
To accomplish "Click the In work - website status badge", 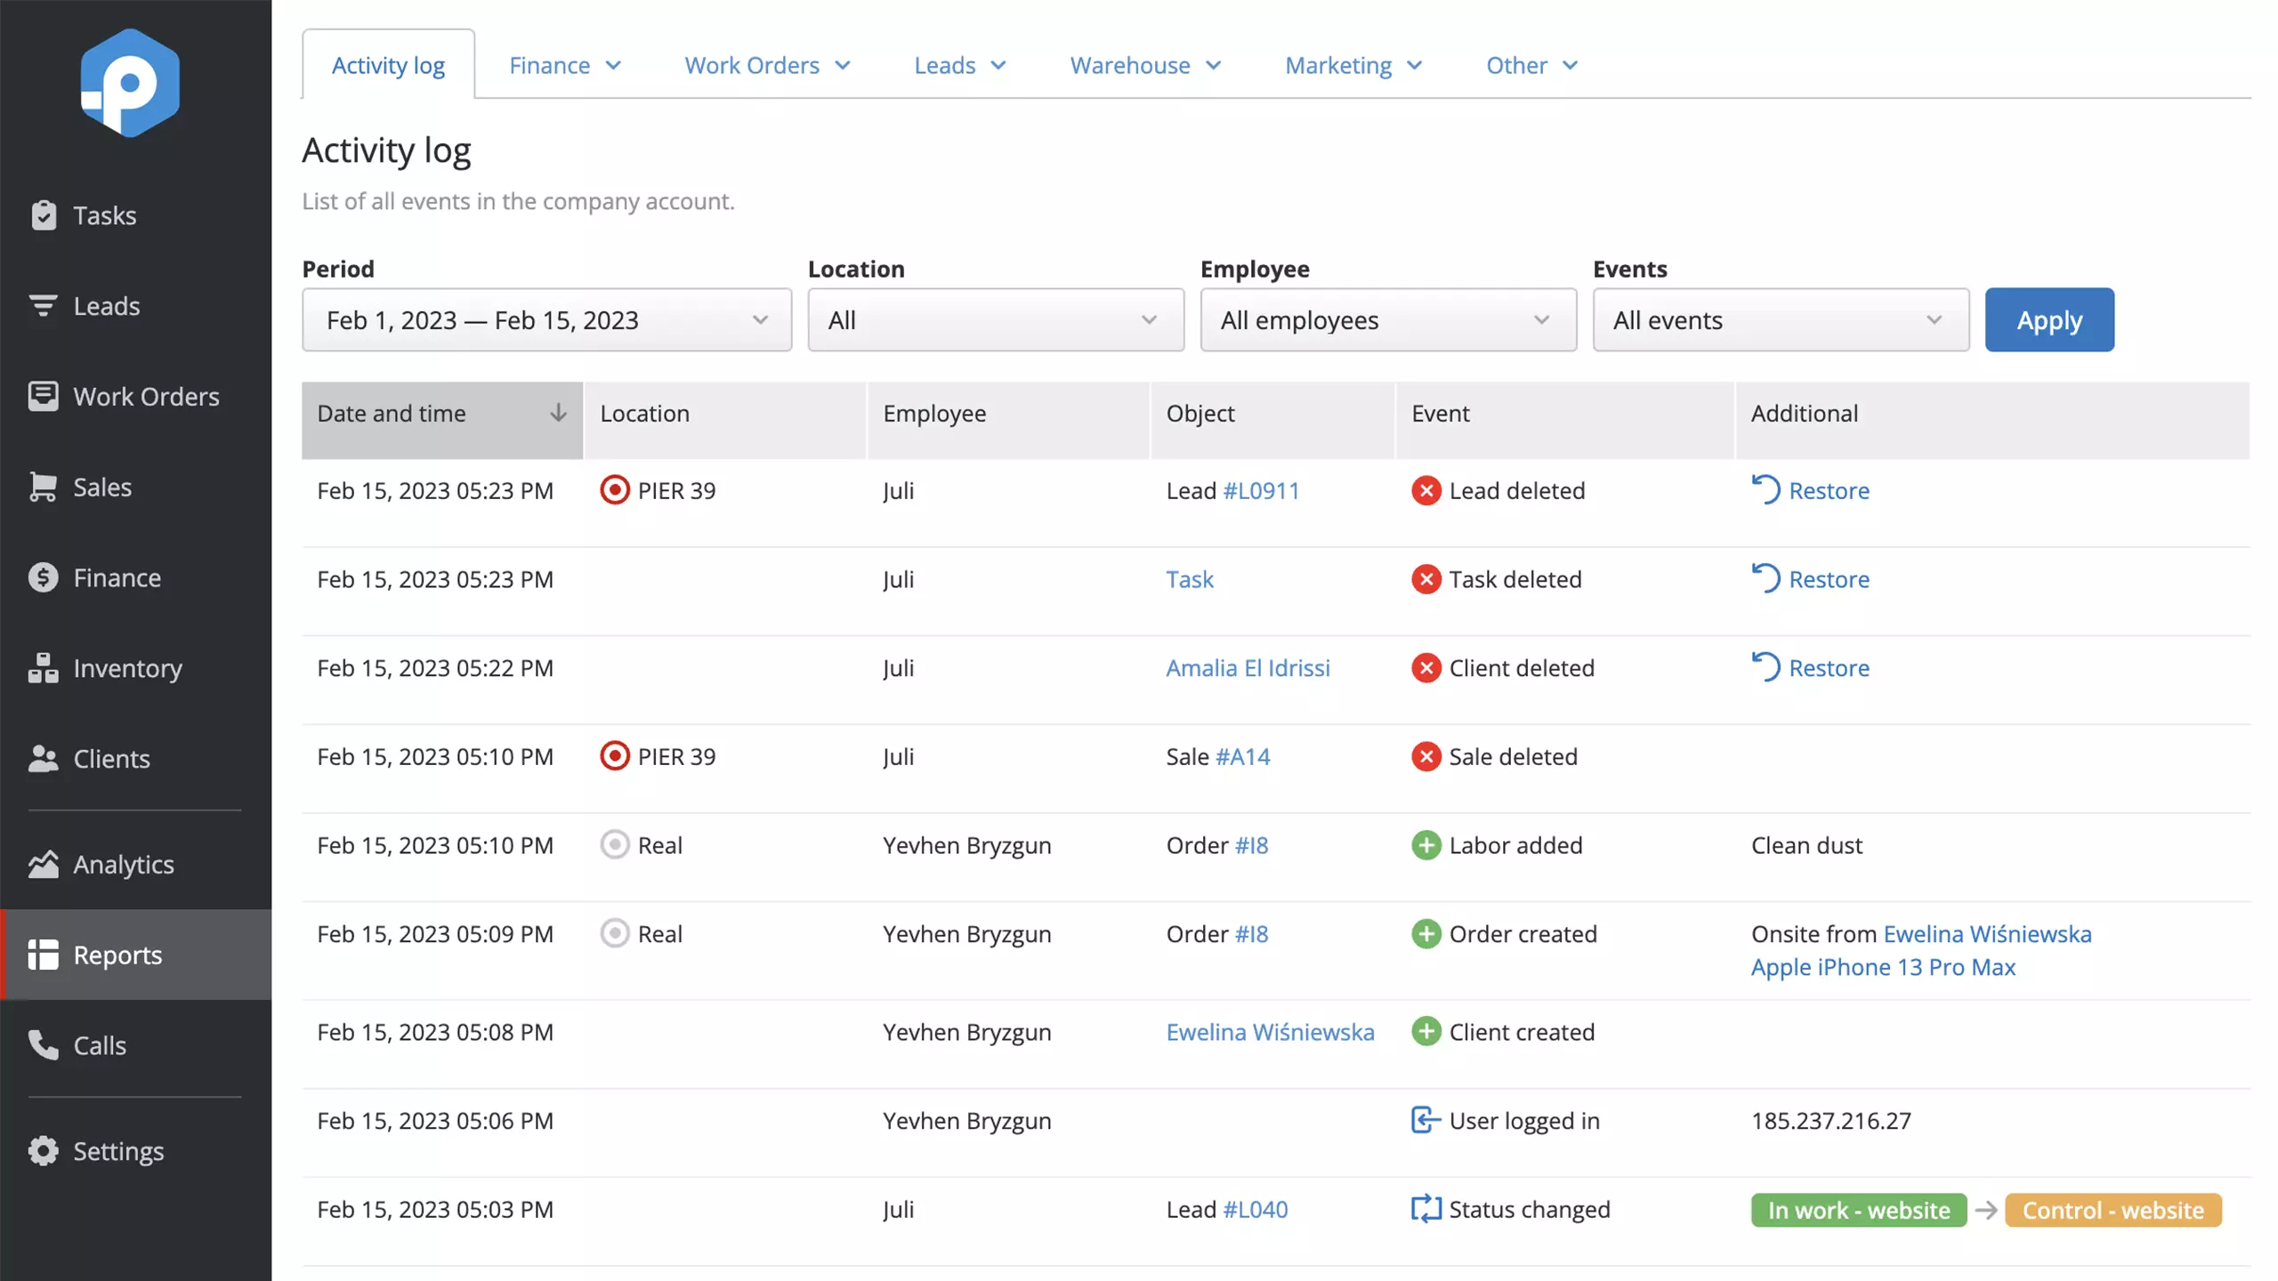I will (x=1859, y=1210).
